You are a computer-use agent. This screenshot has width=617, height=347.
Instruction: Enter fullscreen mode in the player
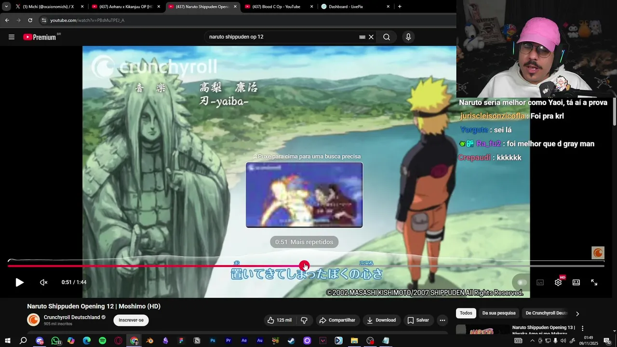pos(594,282)
